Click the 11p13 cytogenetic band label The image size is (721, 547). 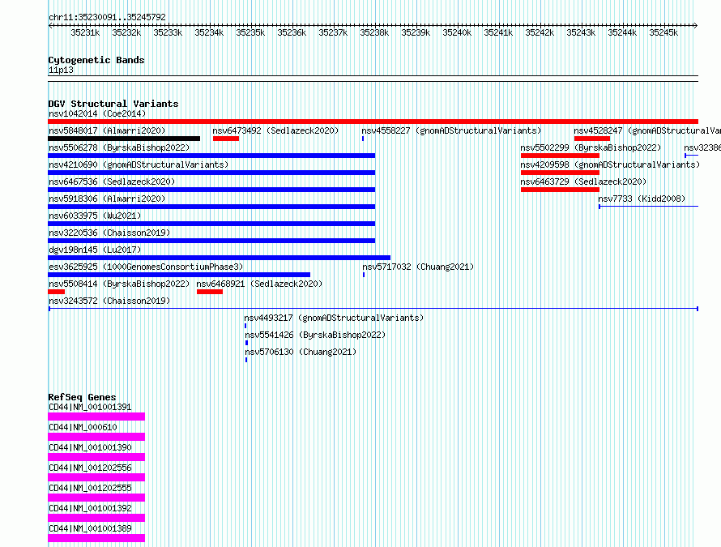coord(61,70)
